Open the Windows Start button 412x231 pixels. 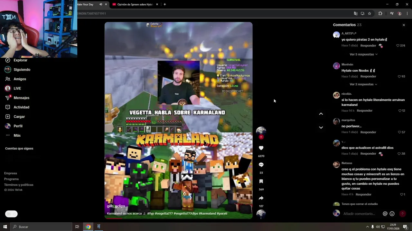tap(5, 227)
